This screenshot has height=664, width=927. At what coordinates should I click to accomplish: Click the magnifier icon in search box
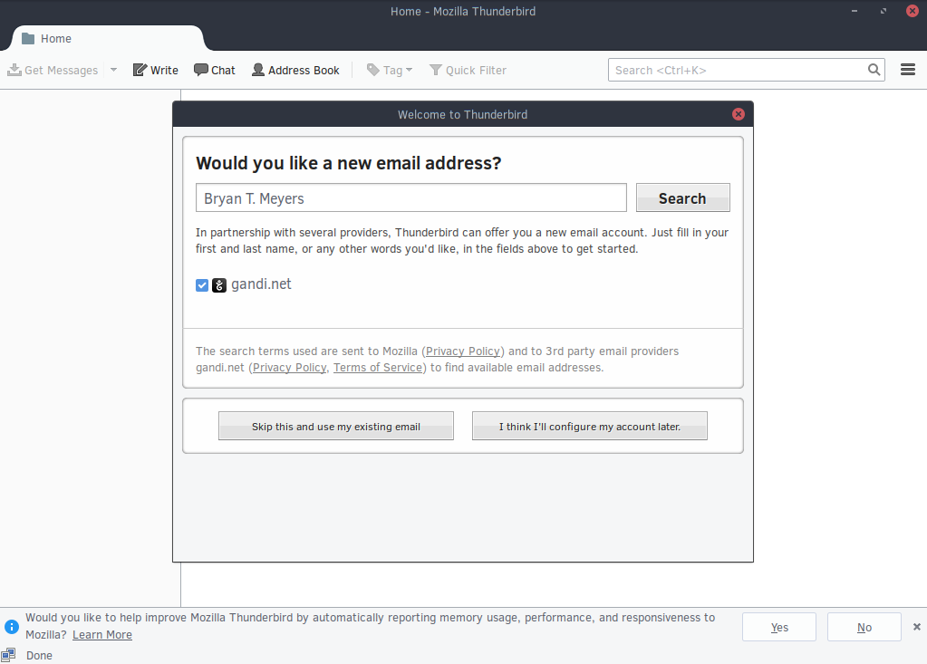click(x=874, y=70)
